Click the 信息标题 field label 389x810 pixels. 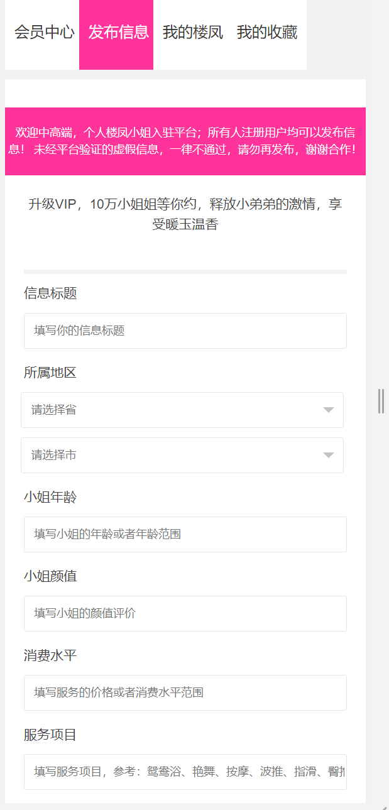tap(50, 293)
